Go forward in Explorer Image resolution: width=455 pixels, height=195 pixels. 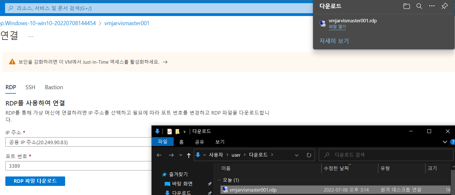[x=171, y=155]
